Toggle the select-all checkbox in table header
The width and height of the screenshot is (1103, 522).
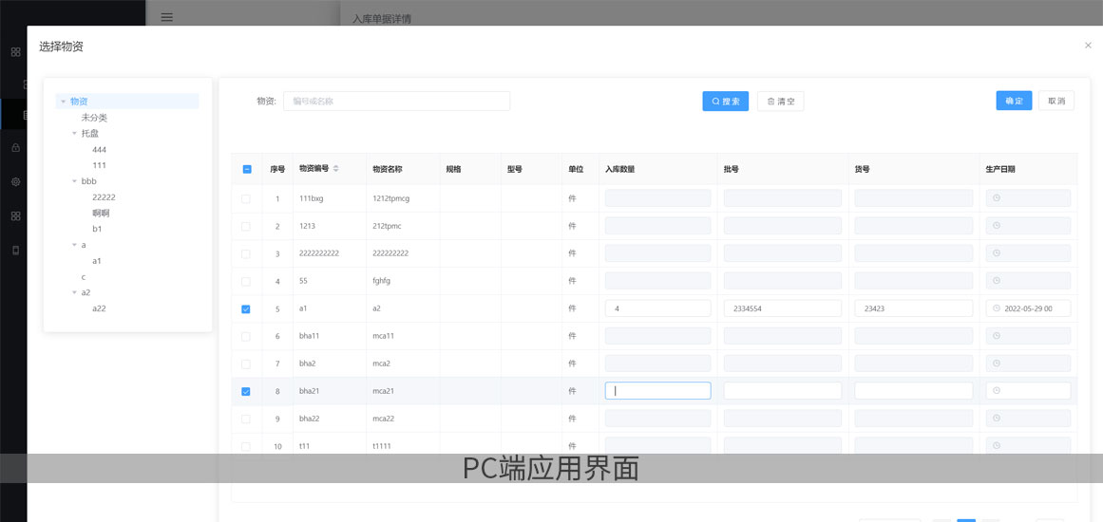(x=247, y=169)
